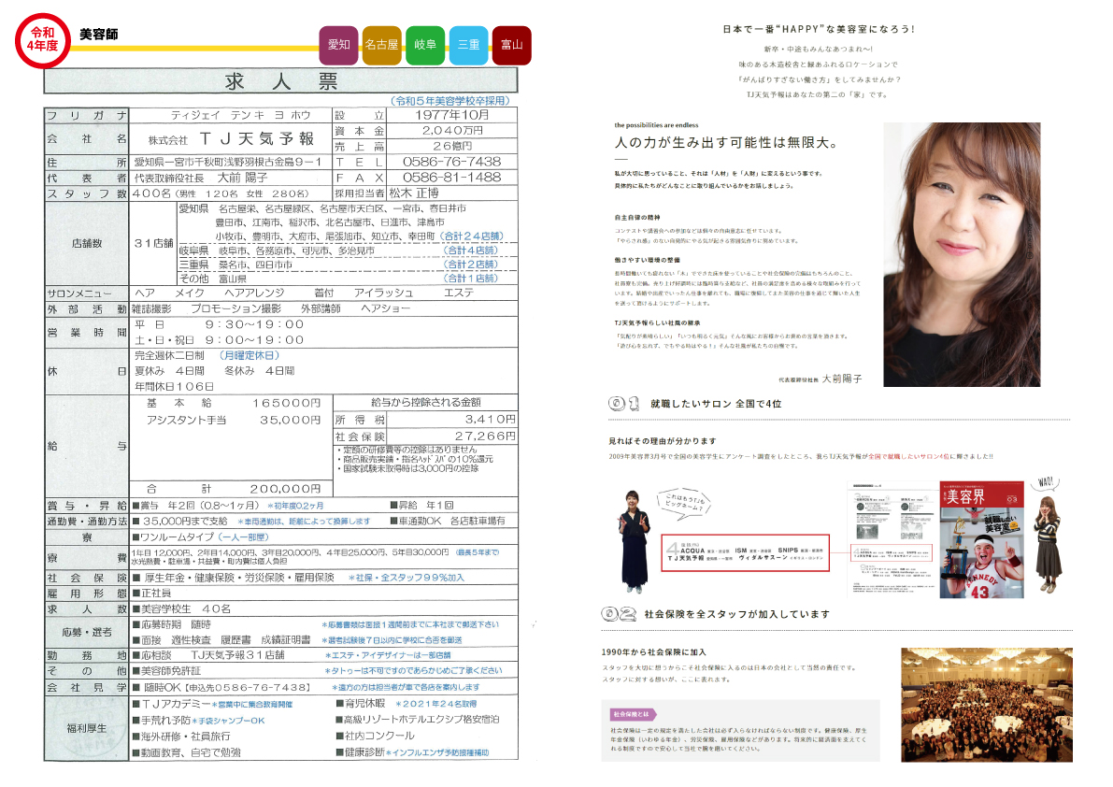The image size is (1113, 787).
Task: Click the capital value 2,040万円
Action: [452, 131]
